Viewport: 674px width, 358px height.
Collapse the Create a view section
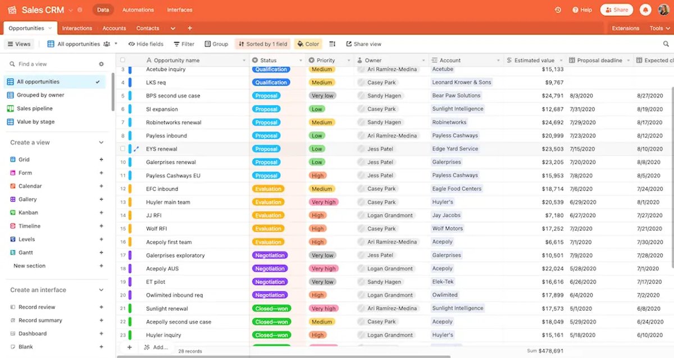101,143
